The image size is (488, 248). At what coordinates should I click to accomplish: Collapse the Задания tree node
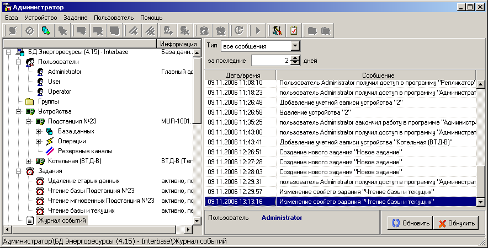[18, 171]
